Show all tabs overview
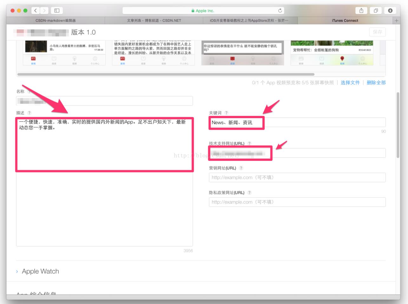The width and height of the screenshot is (408, 304). click(376, 10)
